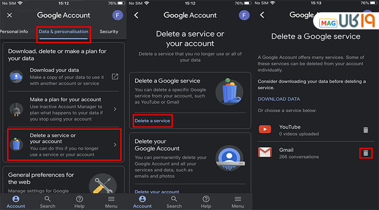The image size is (379, 210).
Task: Tap battery indicator in first screen status bar
Action: tap(121, 3)
